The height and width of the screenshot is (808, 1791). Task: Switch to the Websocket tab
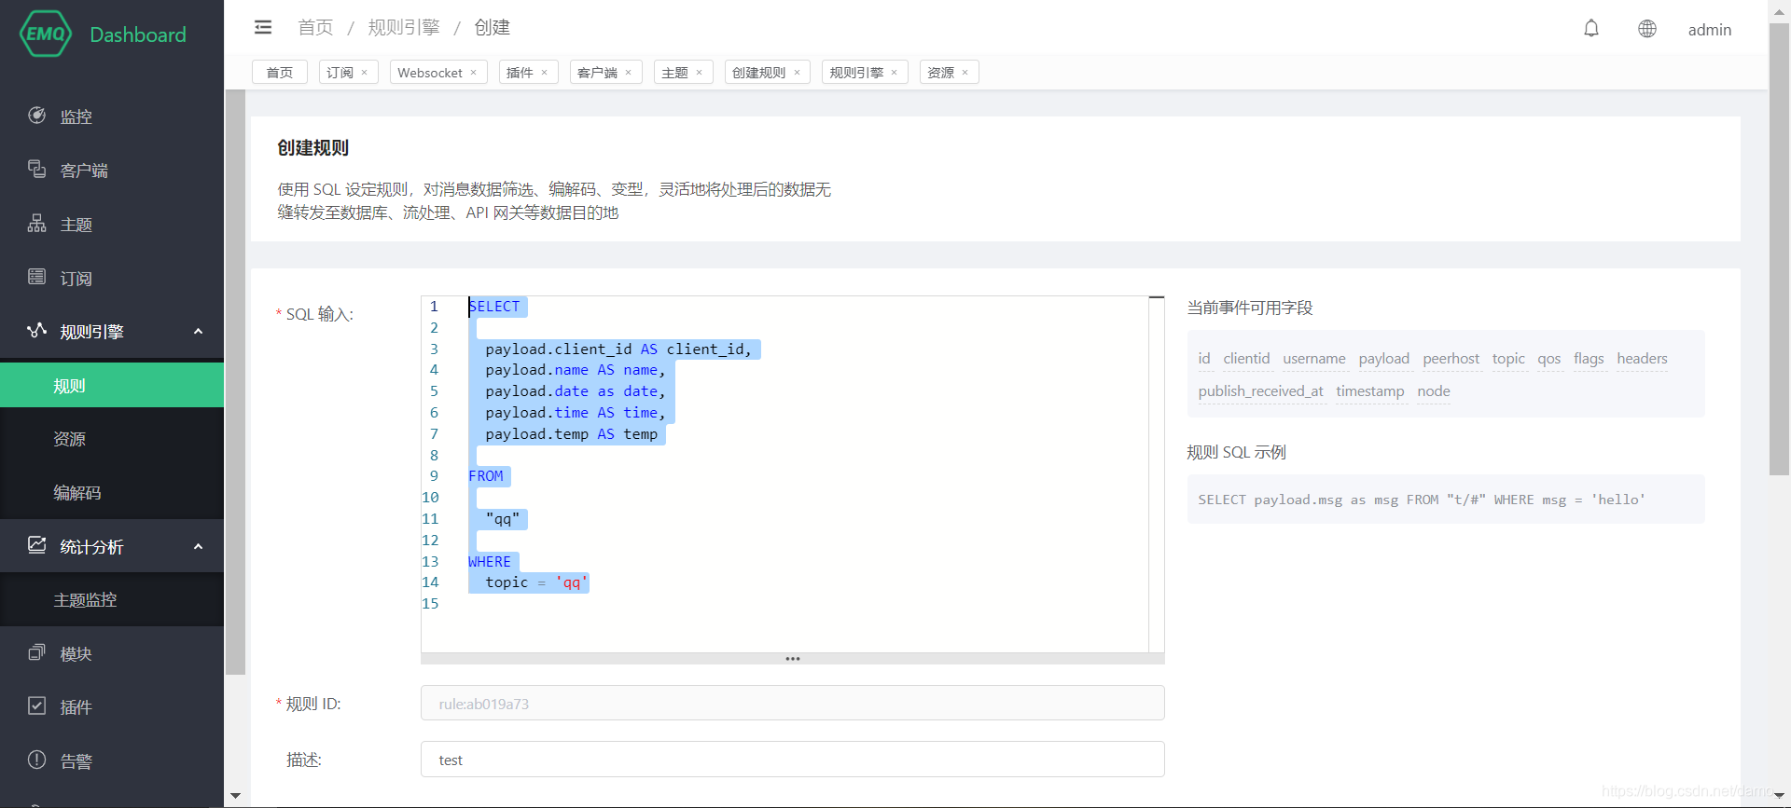430,73
